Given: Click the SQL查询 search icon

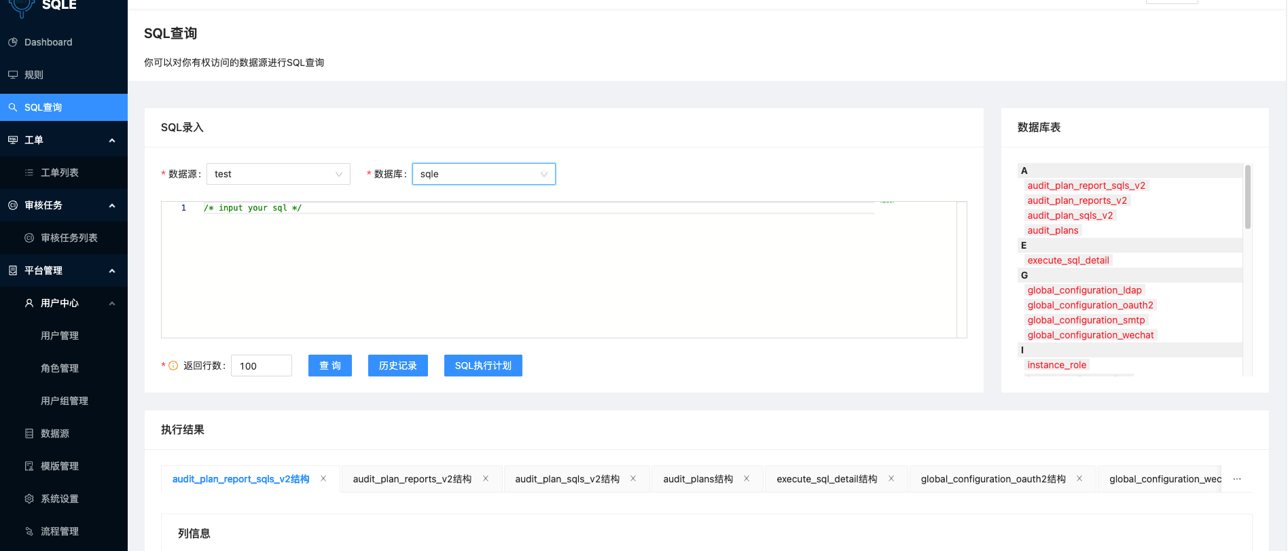Looking at the screenshot, I should tap(13, 107).
